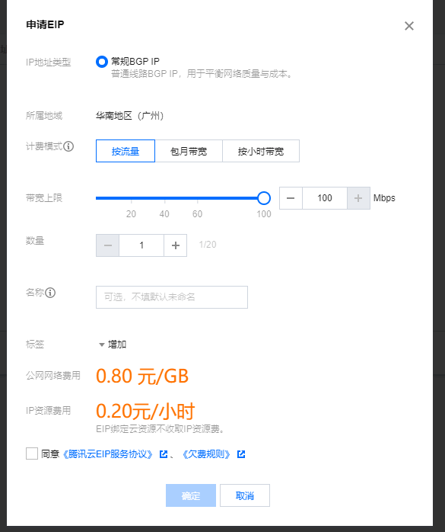The width and height of the screenshot is (445, 532).
Task: Confirm with the 确定 button
Action: [x=191, y=495]
